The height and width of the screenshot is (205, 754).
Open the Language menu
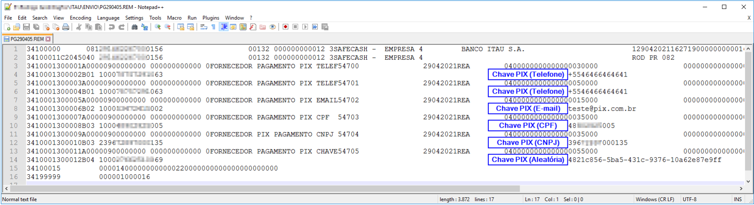tap(108, 18)
